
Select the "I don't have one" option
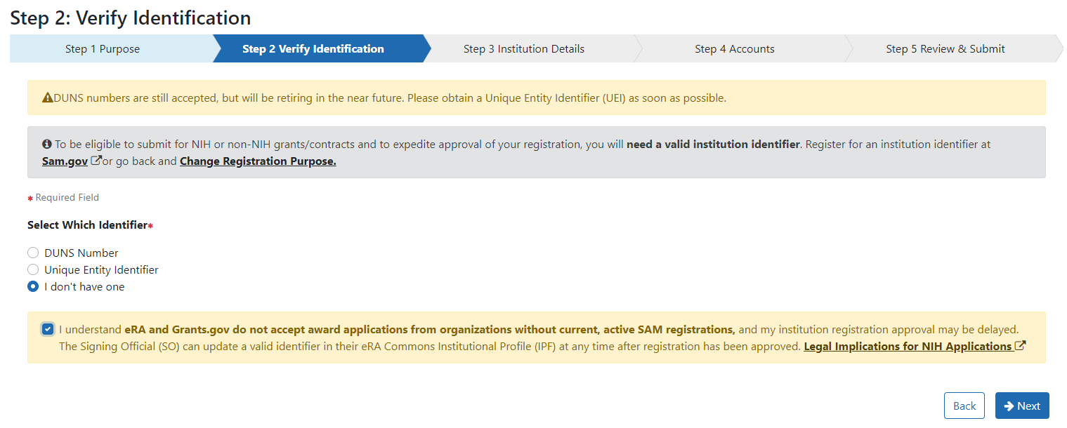click(x=33, y=287)
